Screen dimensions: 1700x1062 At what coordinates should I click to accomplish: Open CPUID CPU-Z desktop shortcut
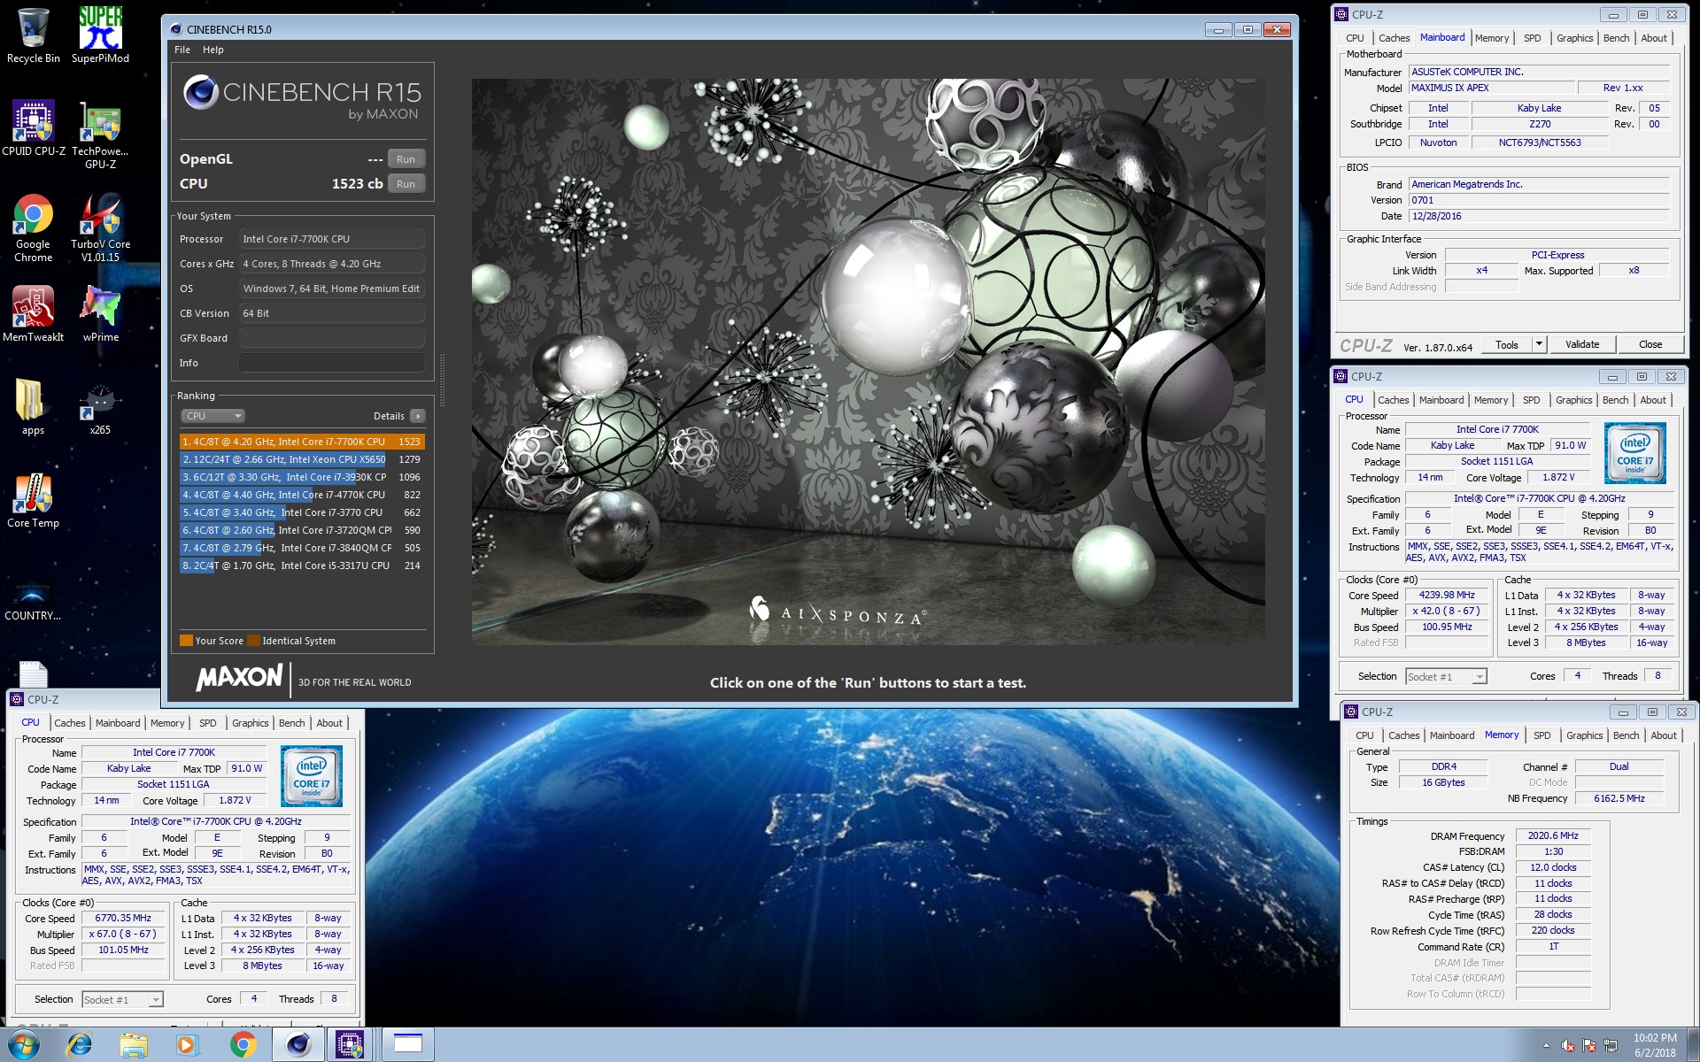tap(34, 128)
